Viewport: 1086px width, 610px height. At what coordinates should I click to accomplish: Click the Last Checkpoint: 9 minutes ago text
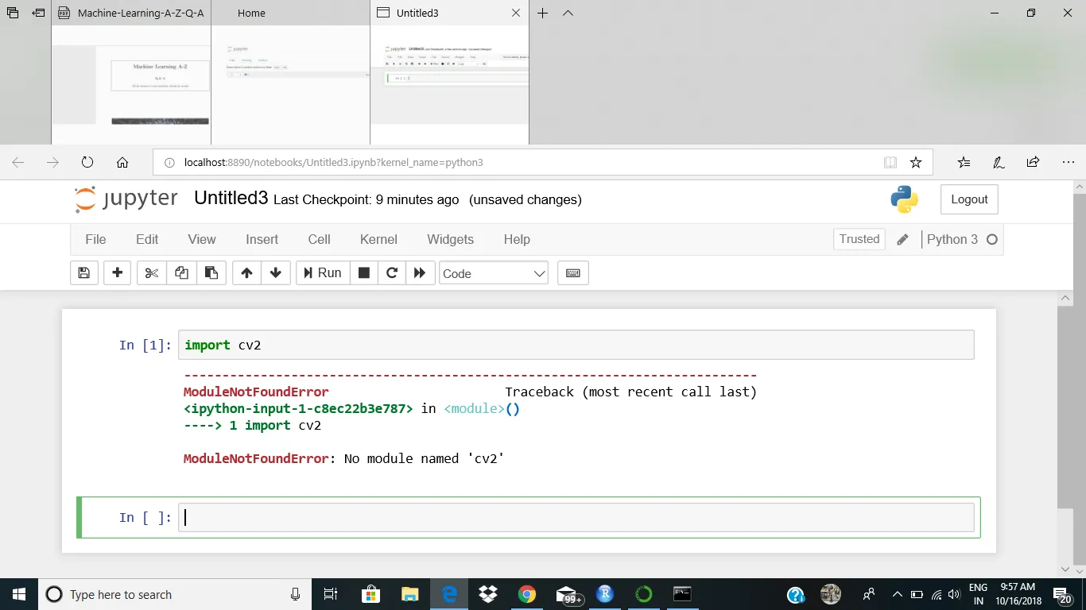366,200
